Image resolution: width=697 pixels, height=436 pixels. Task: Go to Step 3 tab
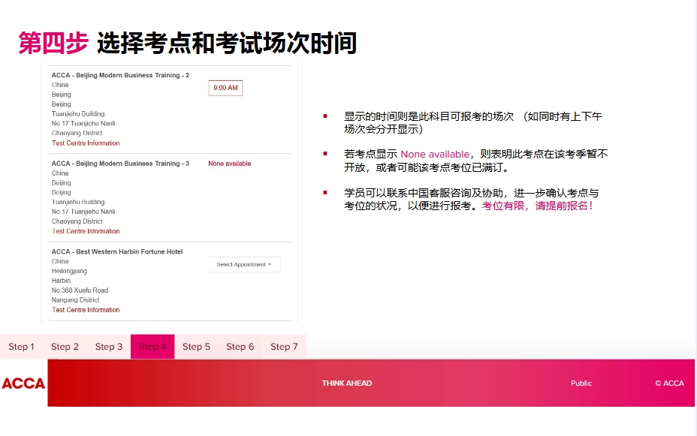tap(109, 347)
